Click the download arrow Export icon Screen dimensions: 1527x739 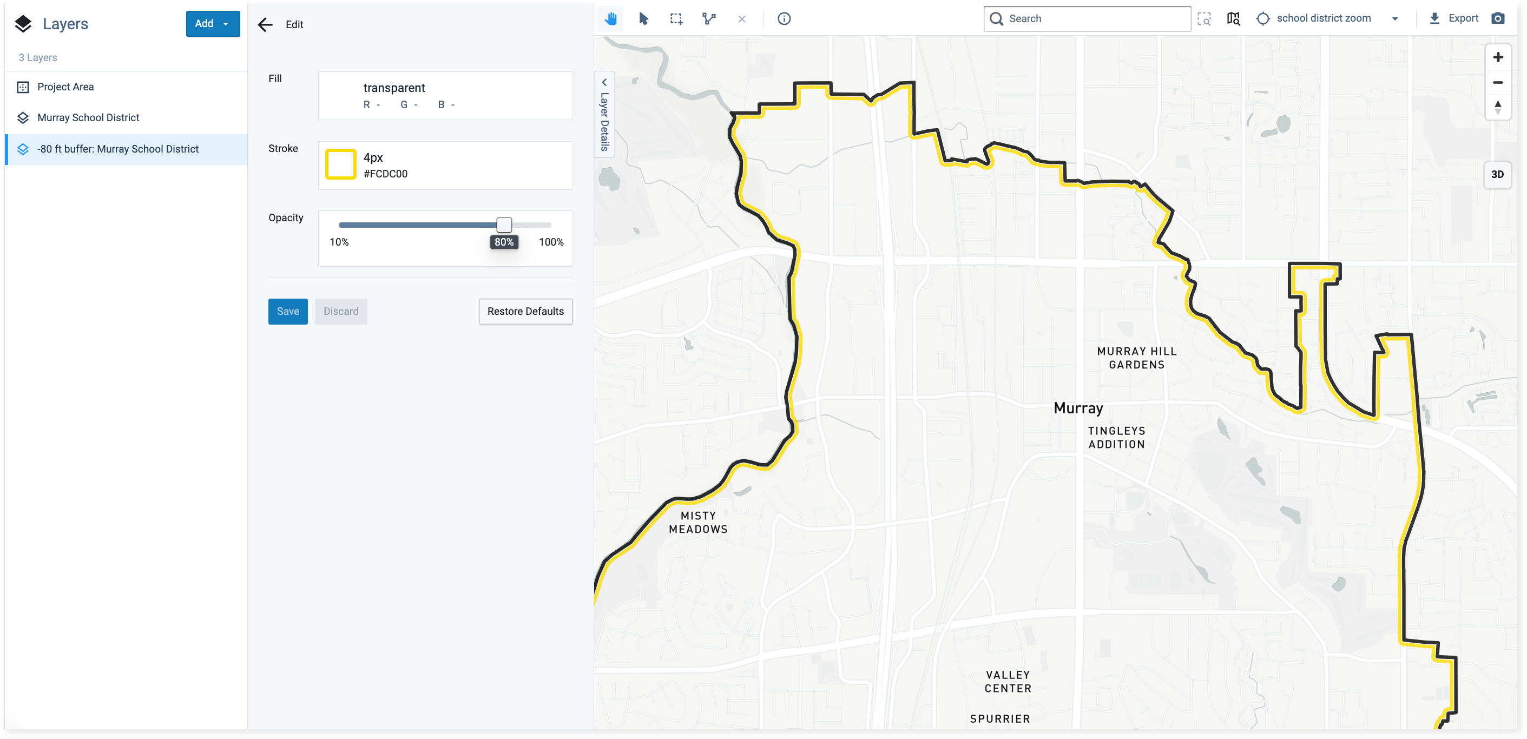click(x=1434, y=18)
